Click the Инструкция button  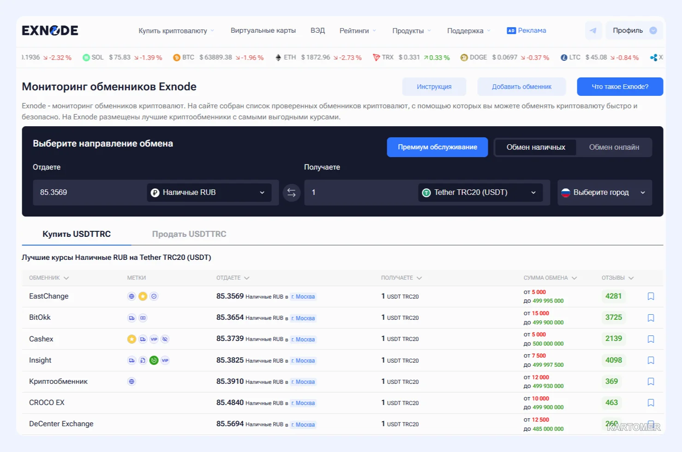(x=434, y=87)
